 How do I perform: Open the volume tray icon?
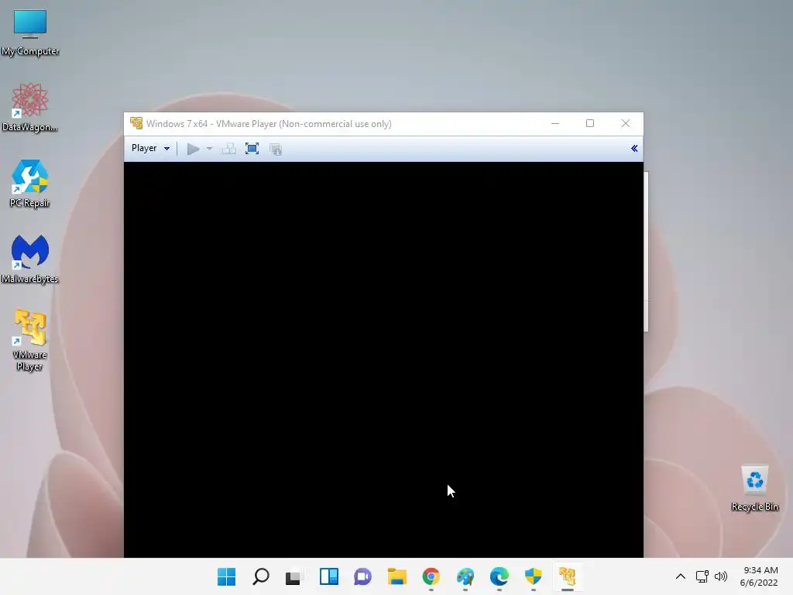point(721,576)
